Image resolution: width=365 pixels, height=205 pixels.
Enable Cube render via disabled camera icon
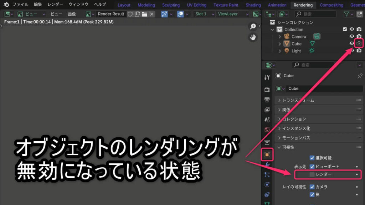(x=359, y=43)
